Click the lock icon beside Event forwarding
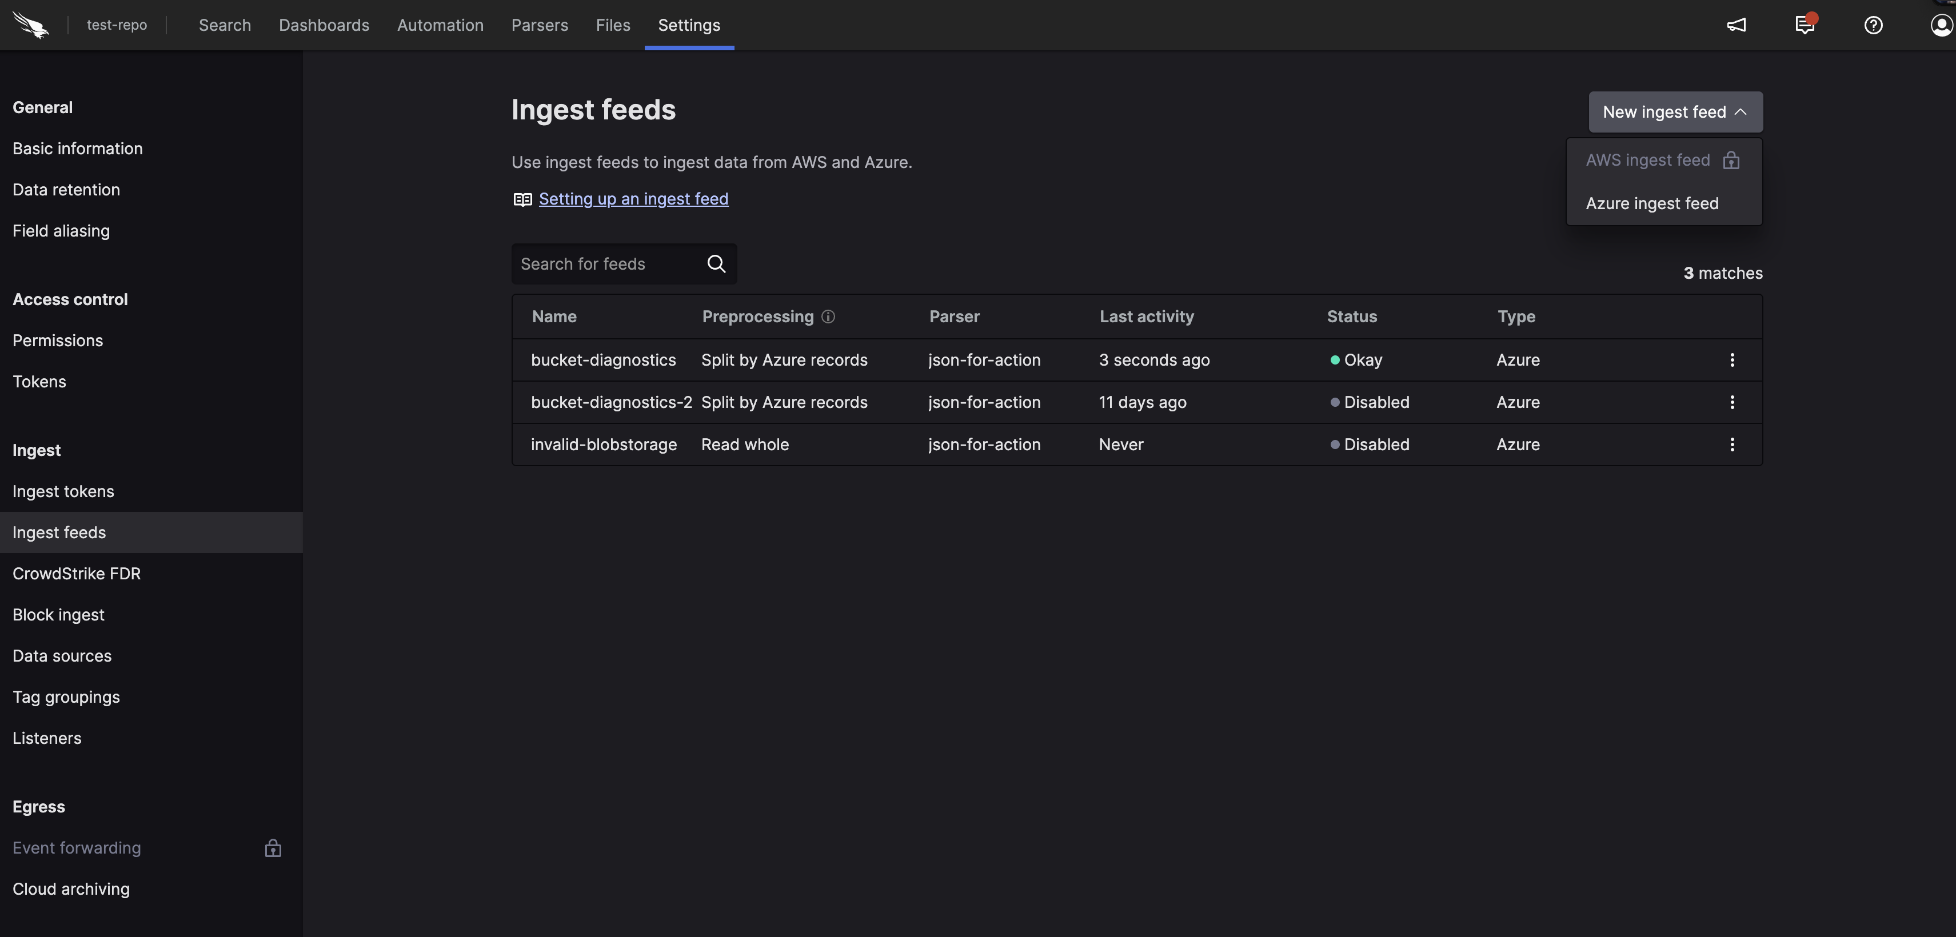Screen dimensions: 1956x937 point(272,847)
